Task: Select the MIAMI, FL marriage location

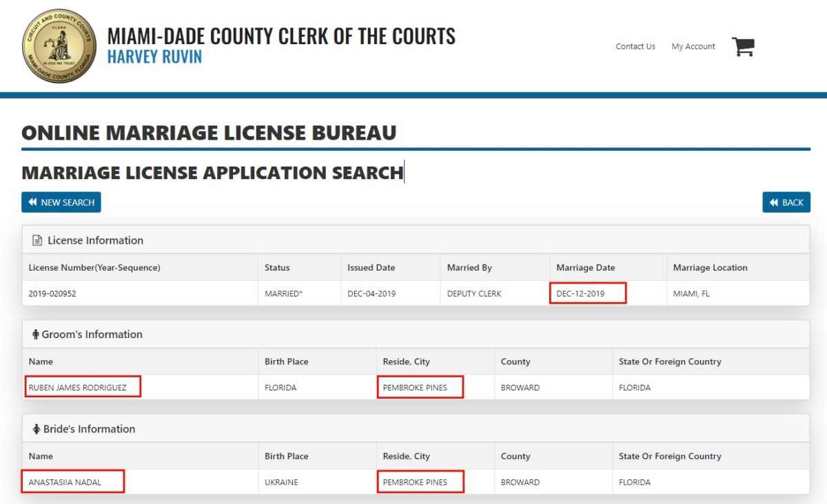Action: click(691, 293)
